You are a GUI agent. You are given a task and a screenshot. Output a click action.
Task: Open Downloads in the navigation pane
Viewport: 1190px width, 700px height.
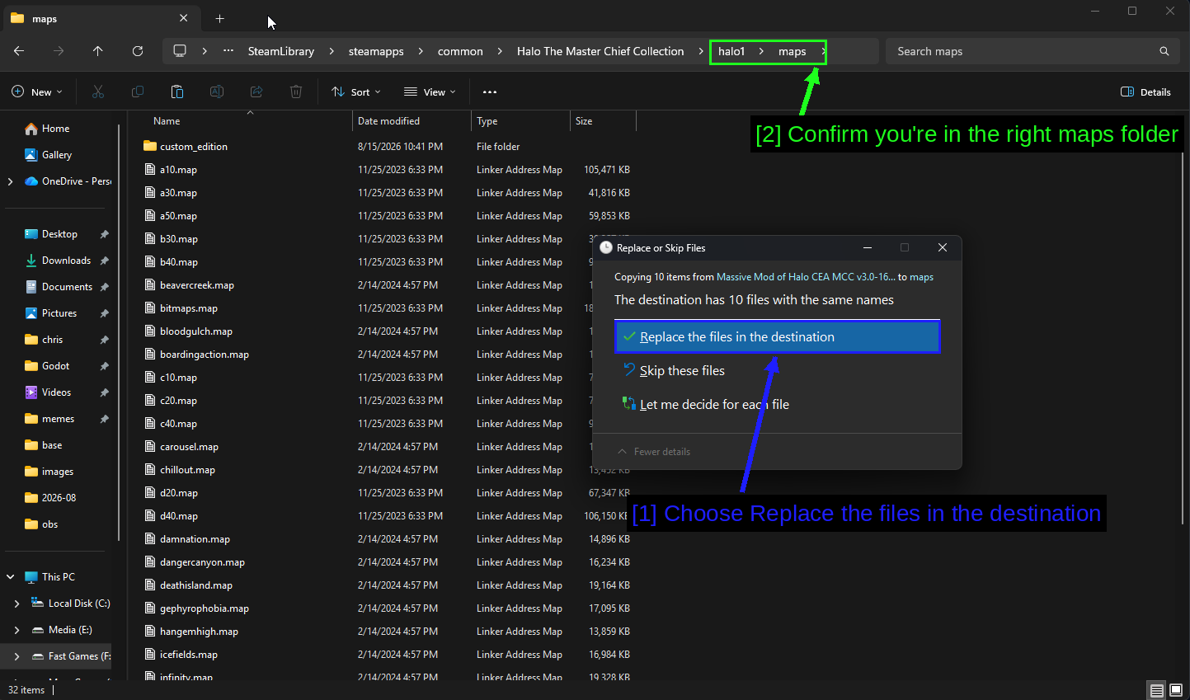pos(66,261)
